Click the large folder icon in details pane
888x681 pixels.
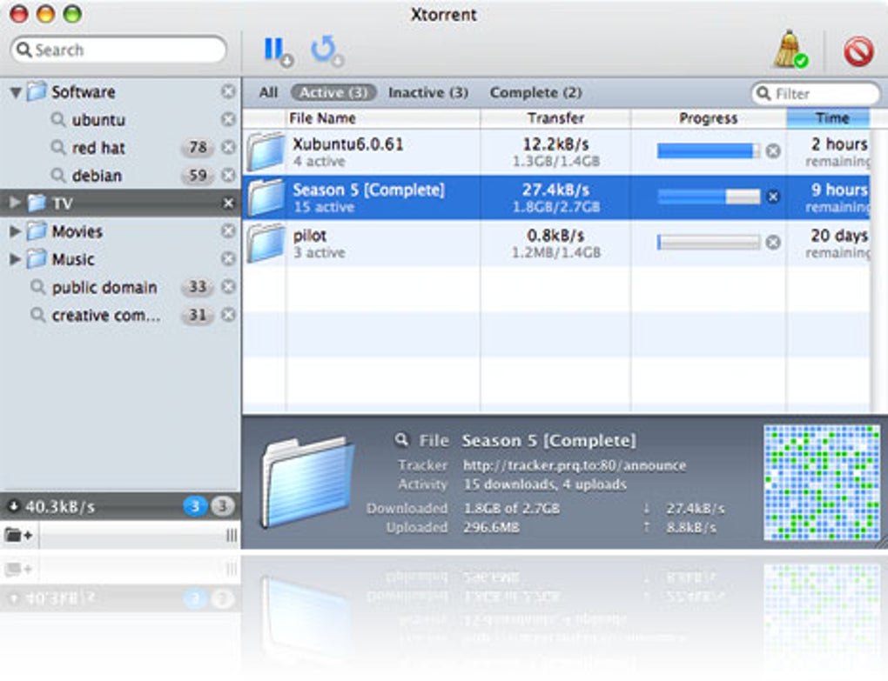[x=307, y=483]
